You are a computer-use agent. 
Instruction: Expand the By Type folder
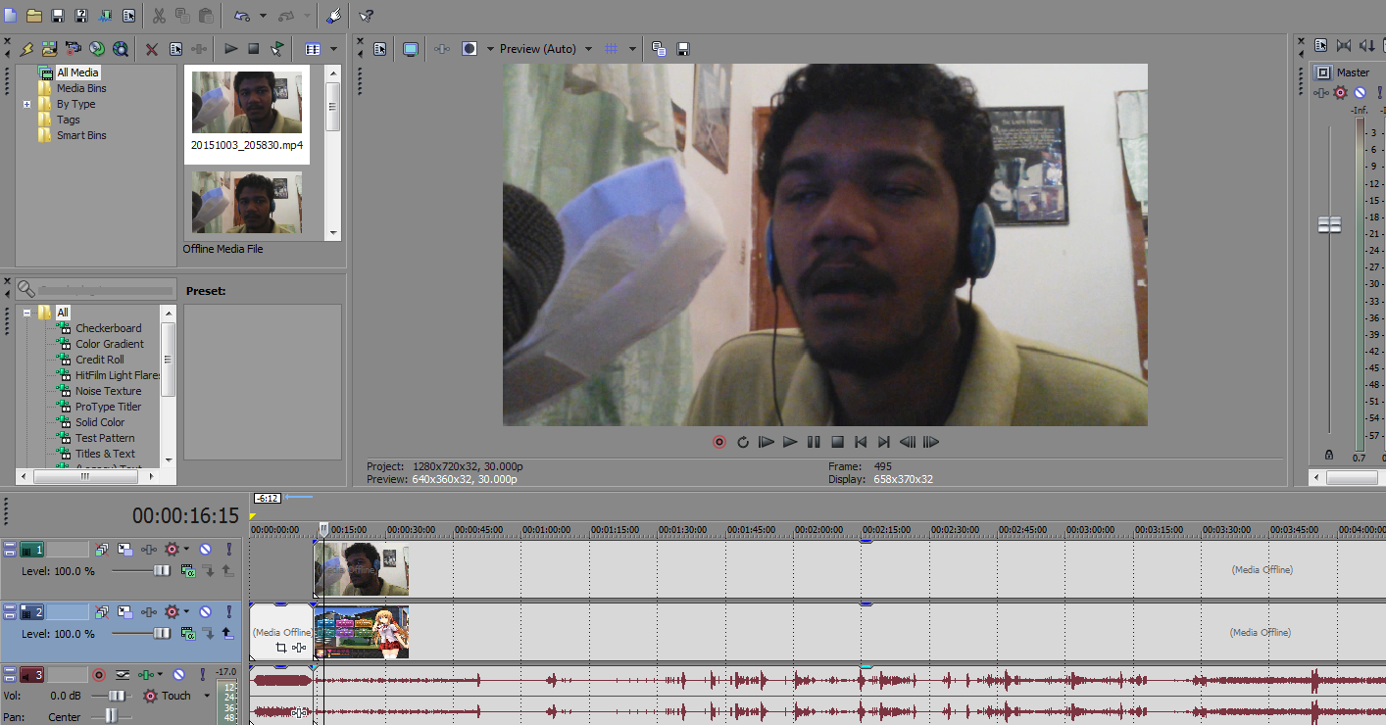tap(27, 104)
